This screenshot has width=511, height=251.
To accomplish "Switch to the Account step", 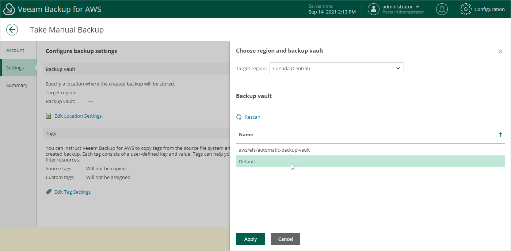I will (x=15, y=50).
